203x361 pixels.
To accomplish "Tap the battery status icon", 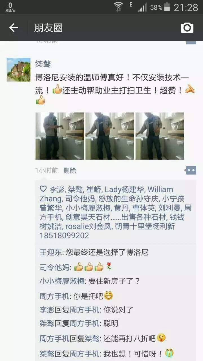I will pyautogui.click(x=167, y=7).
